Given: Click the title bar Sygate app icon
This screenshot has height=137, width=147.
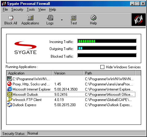Looking at the screenshot, I should coord(4,4).
